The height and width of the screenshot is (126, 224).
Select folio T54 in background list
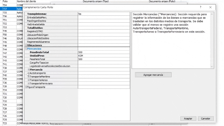[5, 5]
